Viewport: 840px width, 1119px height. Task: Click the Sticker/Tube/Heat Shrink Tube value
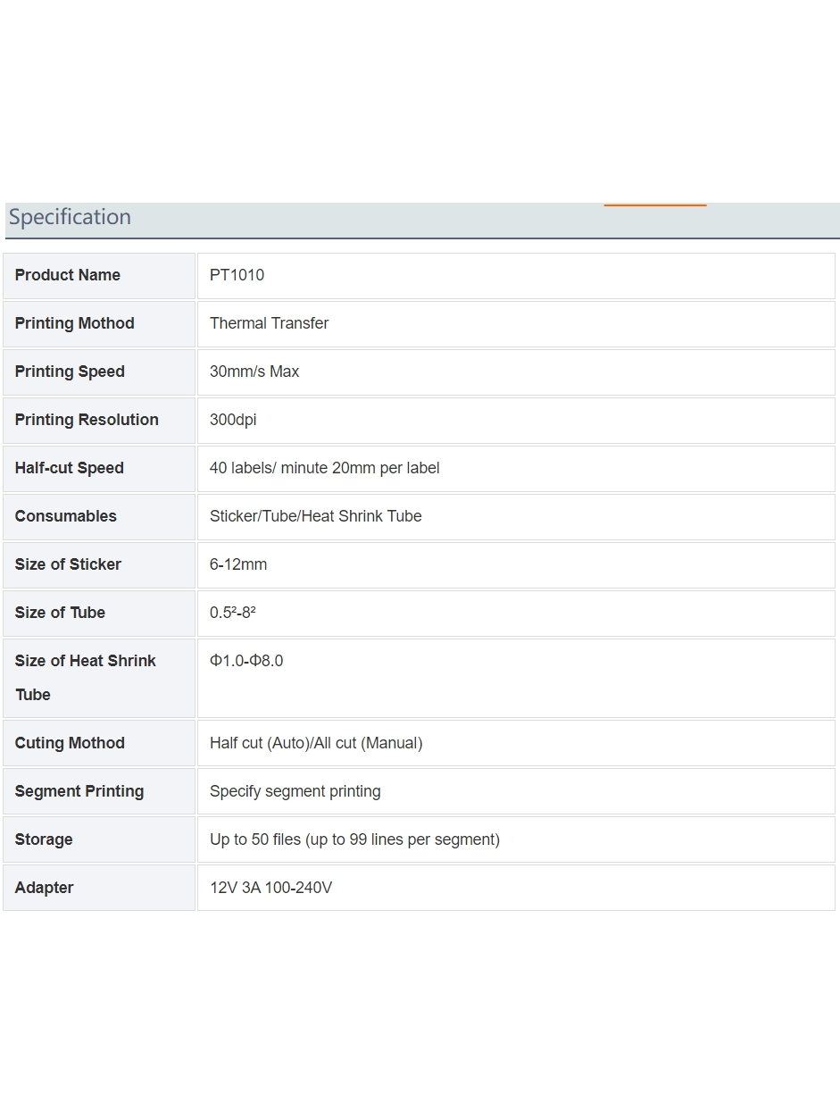tap(315, 516)
